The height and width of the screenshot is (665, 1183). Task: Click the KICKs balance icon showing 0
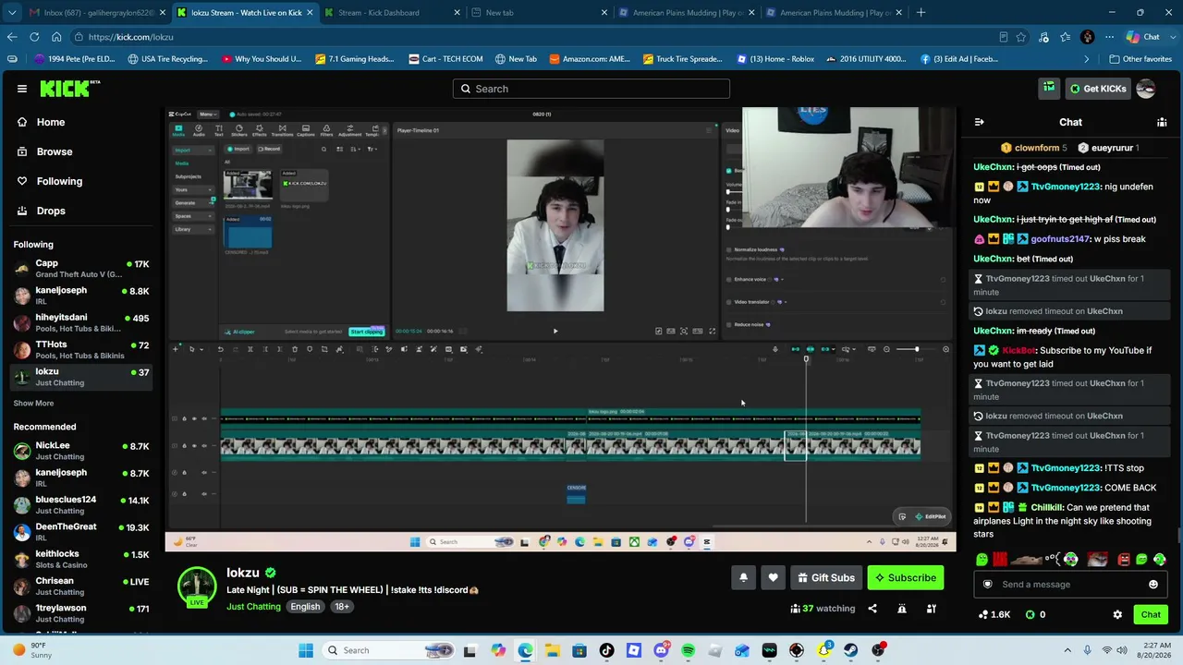pyautogui.click(x=1034, y=615)
